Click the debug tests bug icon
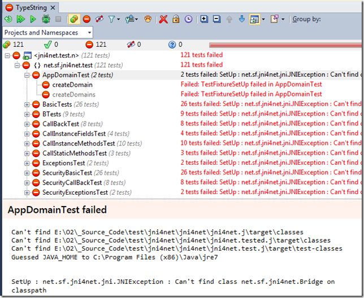The width and height of the screenshot is (364, 298). 45,19
